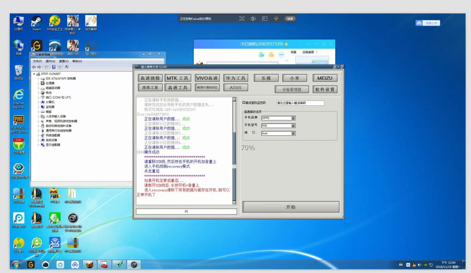This screenshot has height=273, width=471.
Task: Click 结束 to end remote control
Action: point(290,19)
